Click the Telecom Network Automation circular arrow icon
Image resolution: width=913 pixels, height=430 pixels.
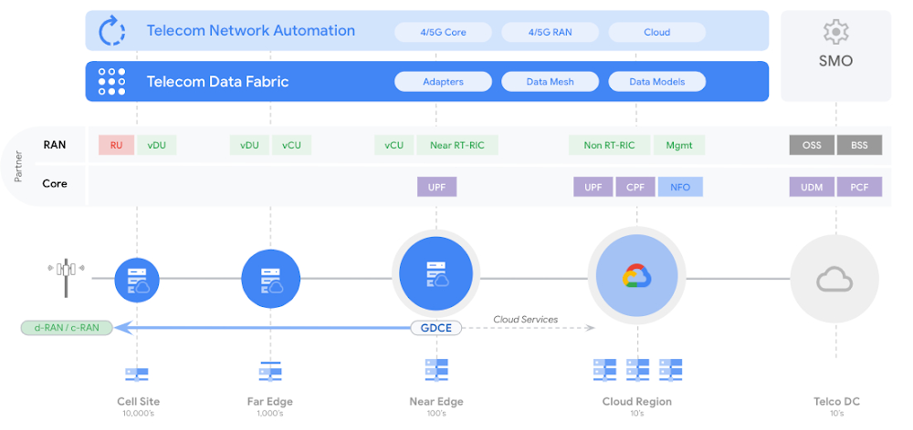pyautogui.click(x=111, y=31)
